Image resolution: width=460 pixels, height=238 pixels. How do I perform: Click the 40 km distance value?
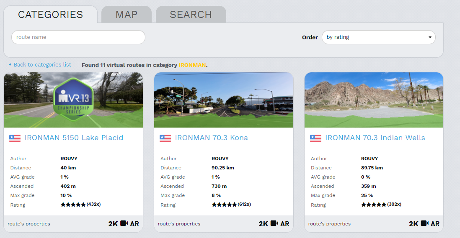coord(68,168)
